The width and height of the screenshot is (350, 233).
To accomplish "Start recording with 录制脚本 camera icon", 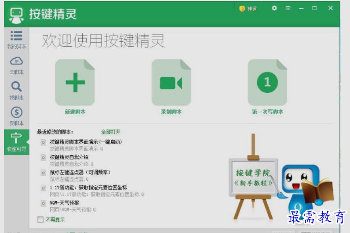I will click(171, 82).
